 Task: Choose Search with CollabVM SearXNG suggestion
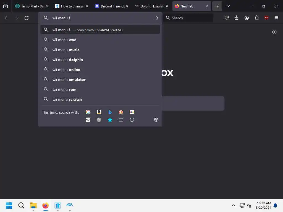100,30
